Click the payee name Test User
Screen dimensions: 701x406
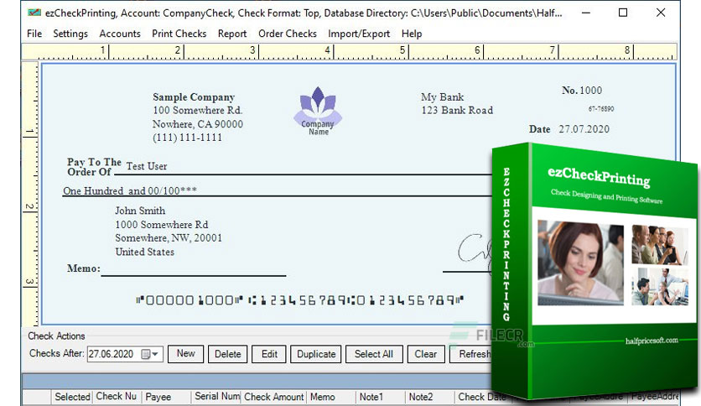coord(147,166)
